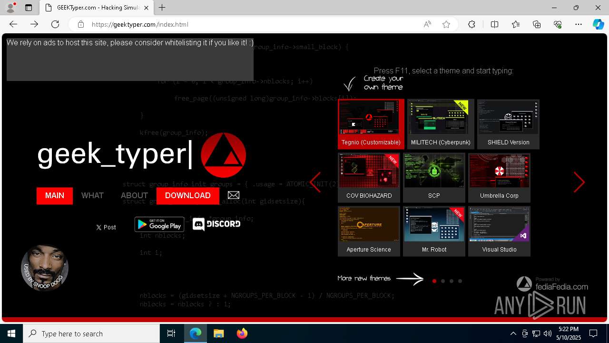The image size is (609, 343).
Task: Pick the Mr. Robot theme
Action: [x=434, y=232]
